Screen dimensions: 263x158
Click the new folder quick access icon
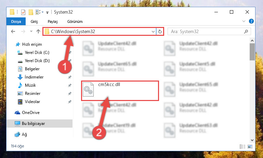click(31, 12)
